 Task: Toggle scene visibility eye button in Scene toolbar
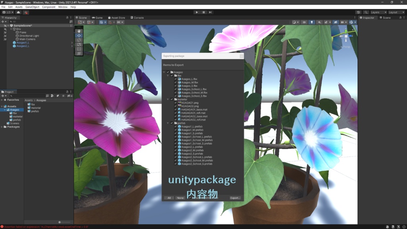coord(335,22)
